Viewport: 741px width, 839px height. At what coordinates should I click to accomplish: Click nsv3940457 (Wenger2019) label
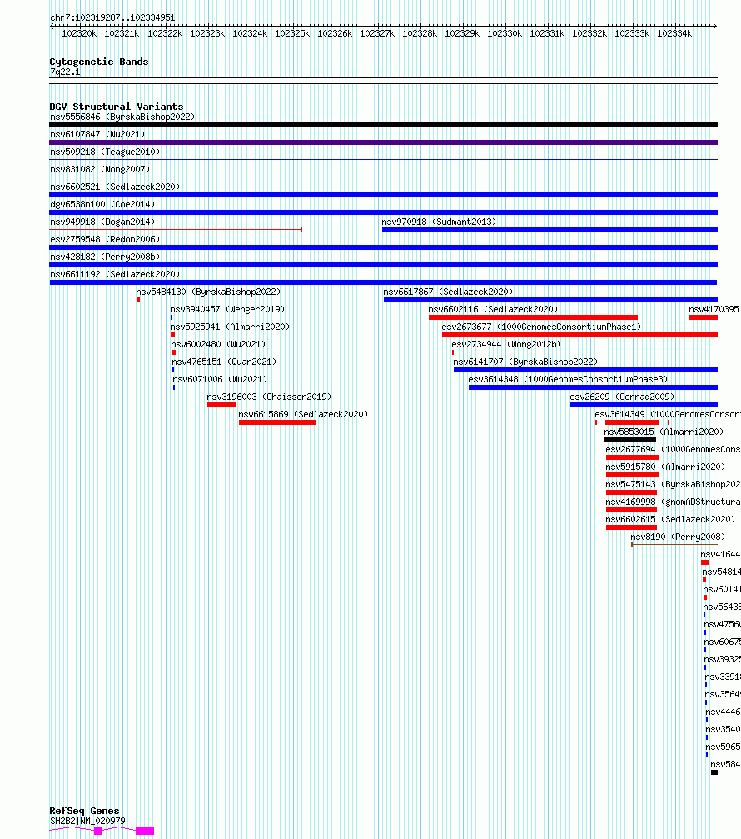(x=227, y=309)
